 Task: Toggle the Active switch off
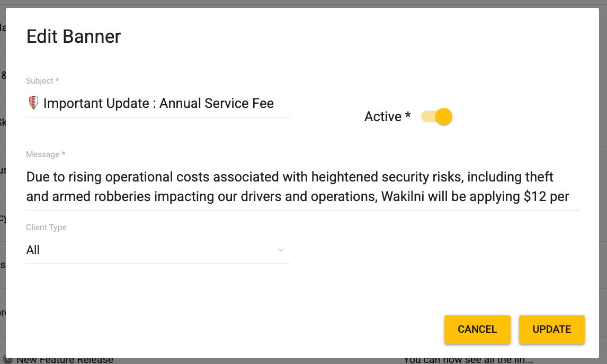tap(436, 116)
